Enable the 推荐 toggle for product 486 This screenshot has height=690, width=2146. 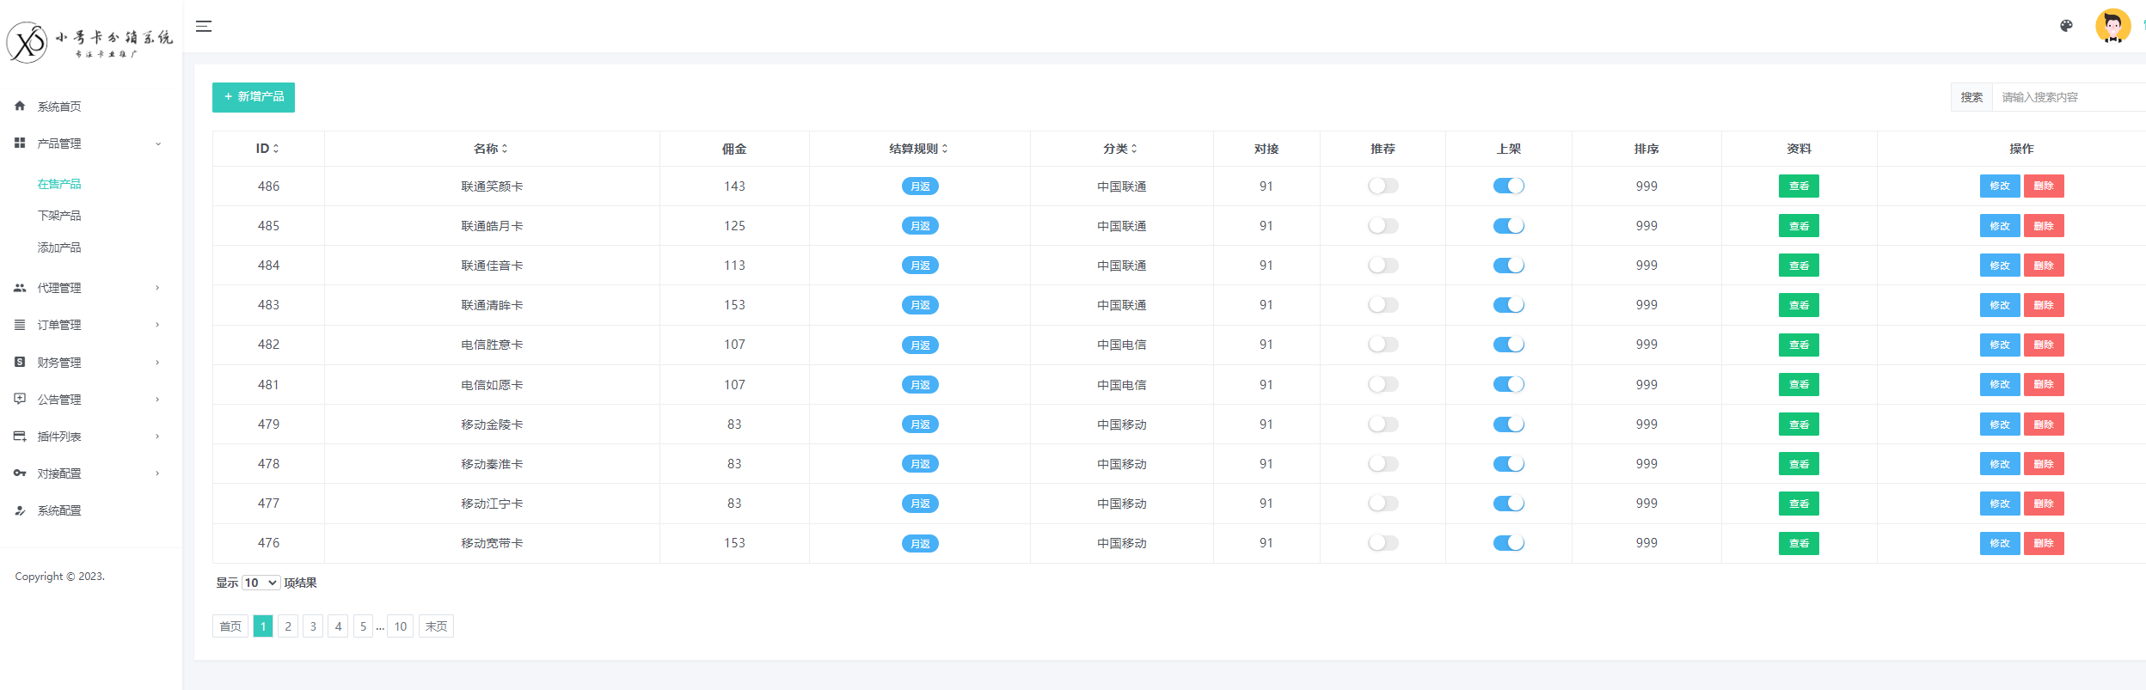click(1383, 186)
